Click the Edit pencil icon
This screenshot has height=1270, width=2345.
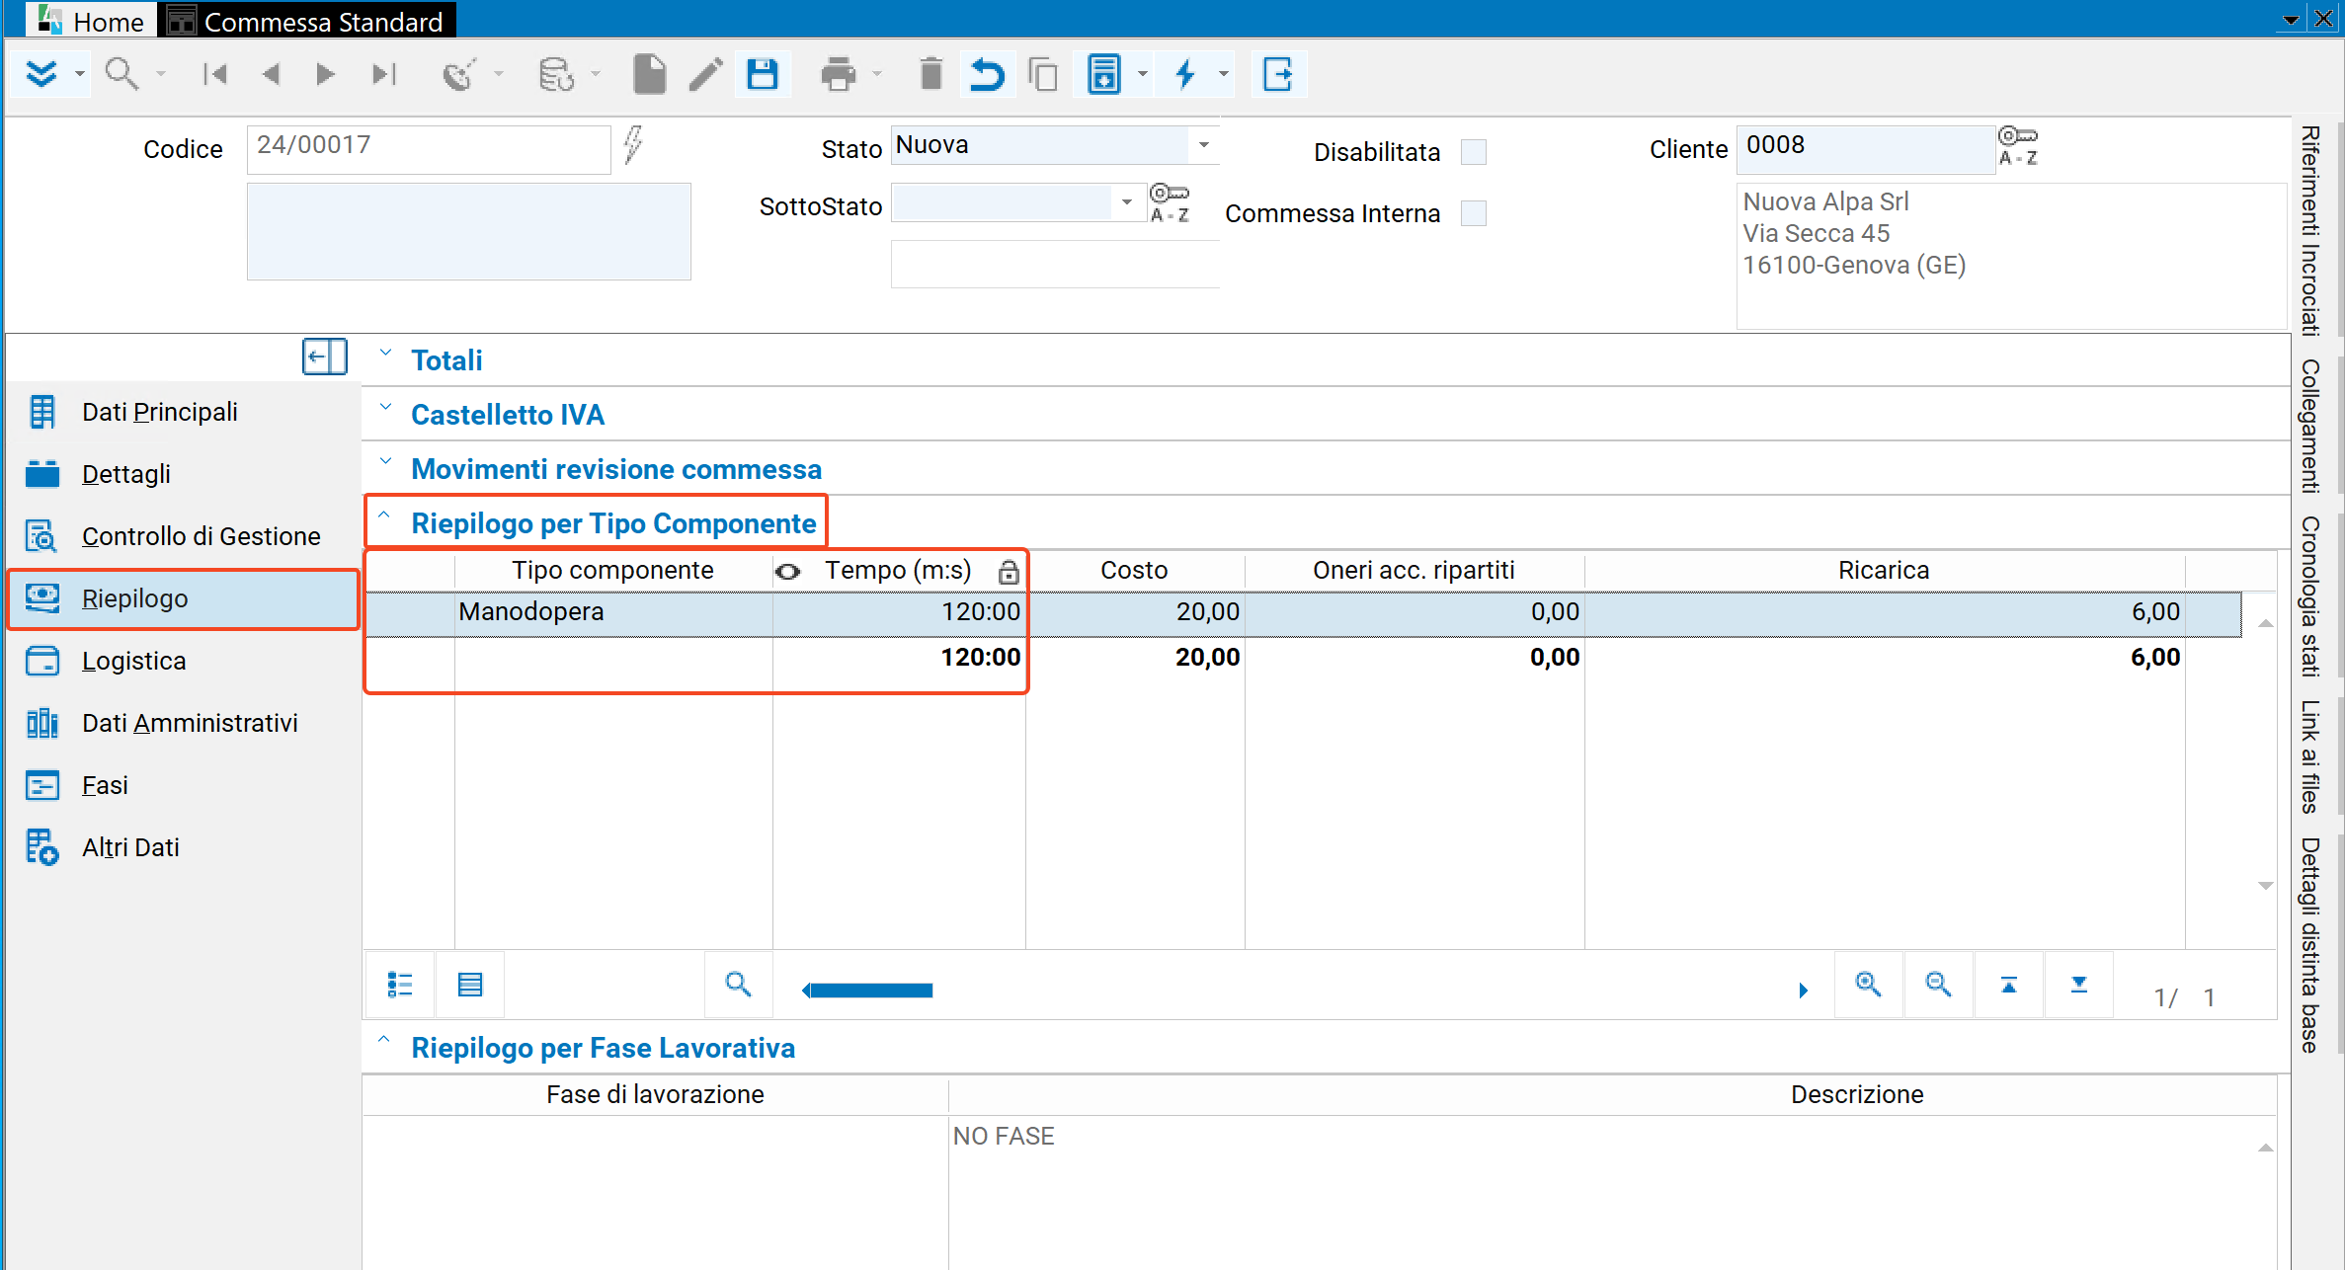tap(705, 74)
